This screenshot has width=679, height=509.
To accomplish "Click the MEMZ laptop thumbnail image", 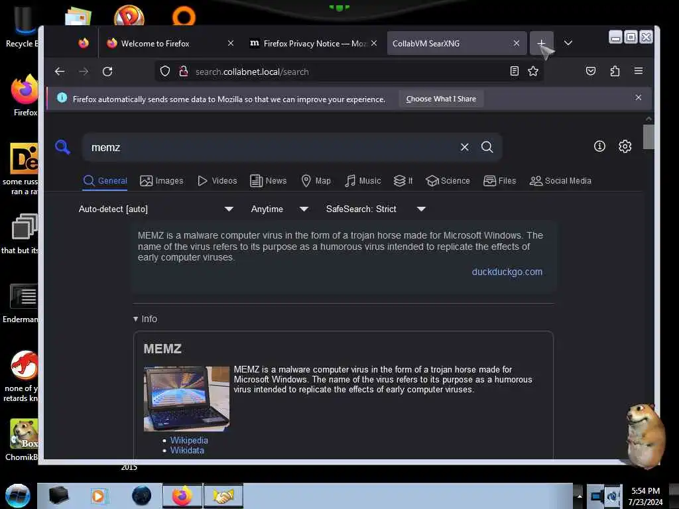I will (186, 398).
